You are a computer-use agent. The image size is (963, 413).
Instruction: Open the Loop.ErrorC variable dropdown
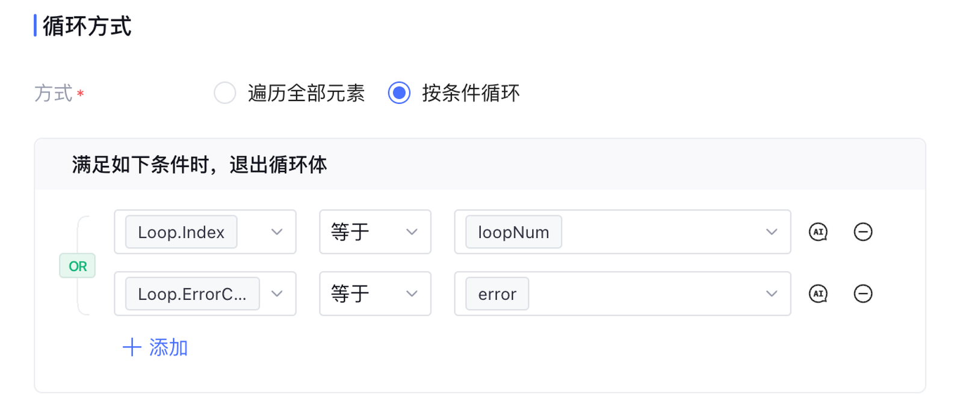coord(277,294)
